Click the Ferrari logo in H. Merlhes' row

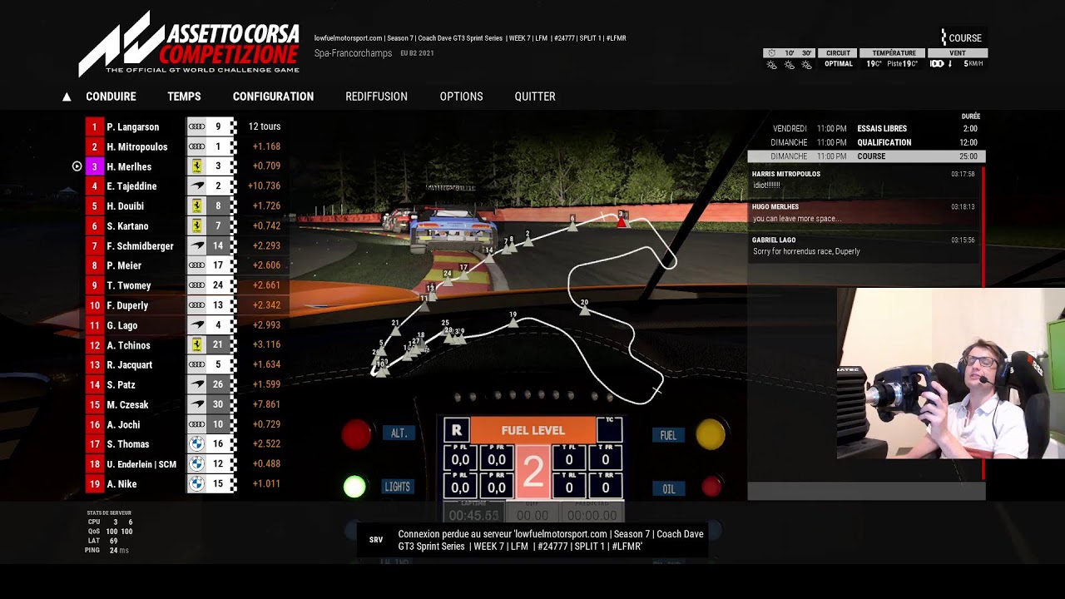pos(196,166)
